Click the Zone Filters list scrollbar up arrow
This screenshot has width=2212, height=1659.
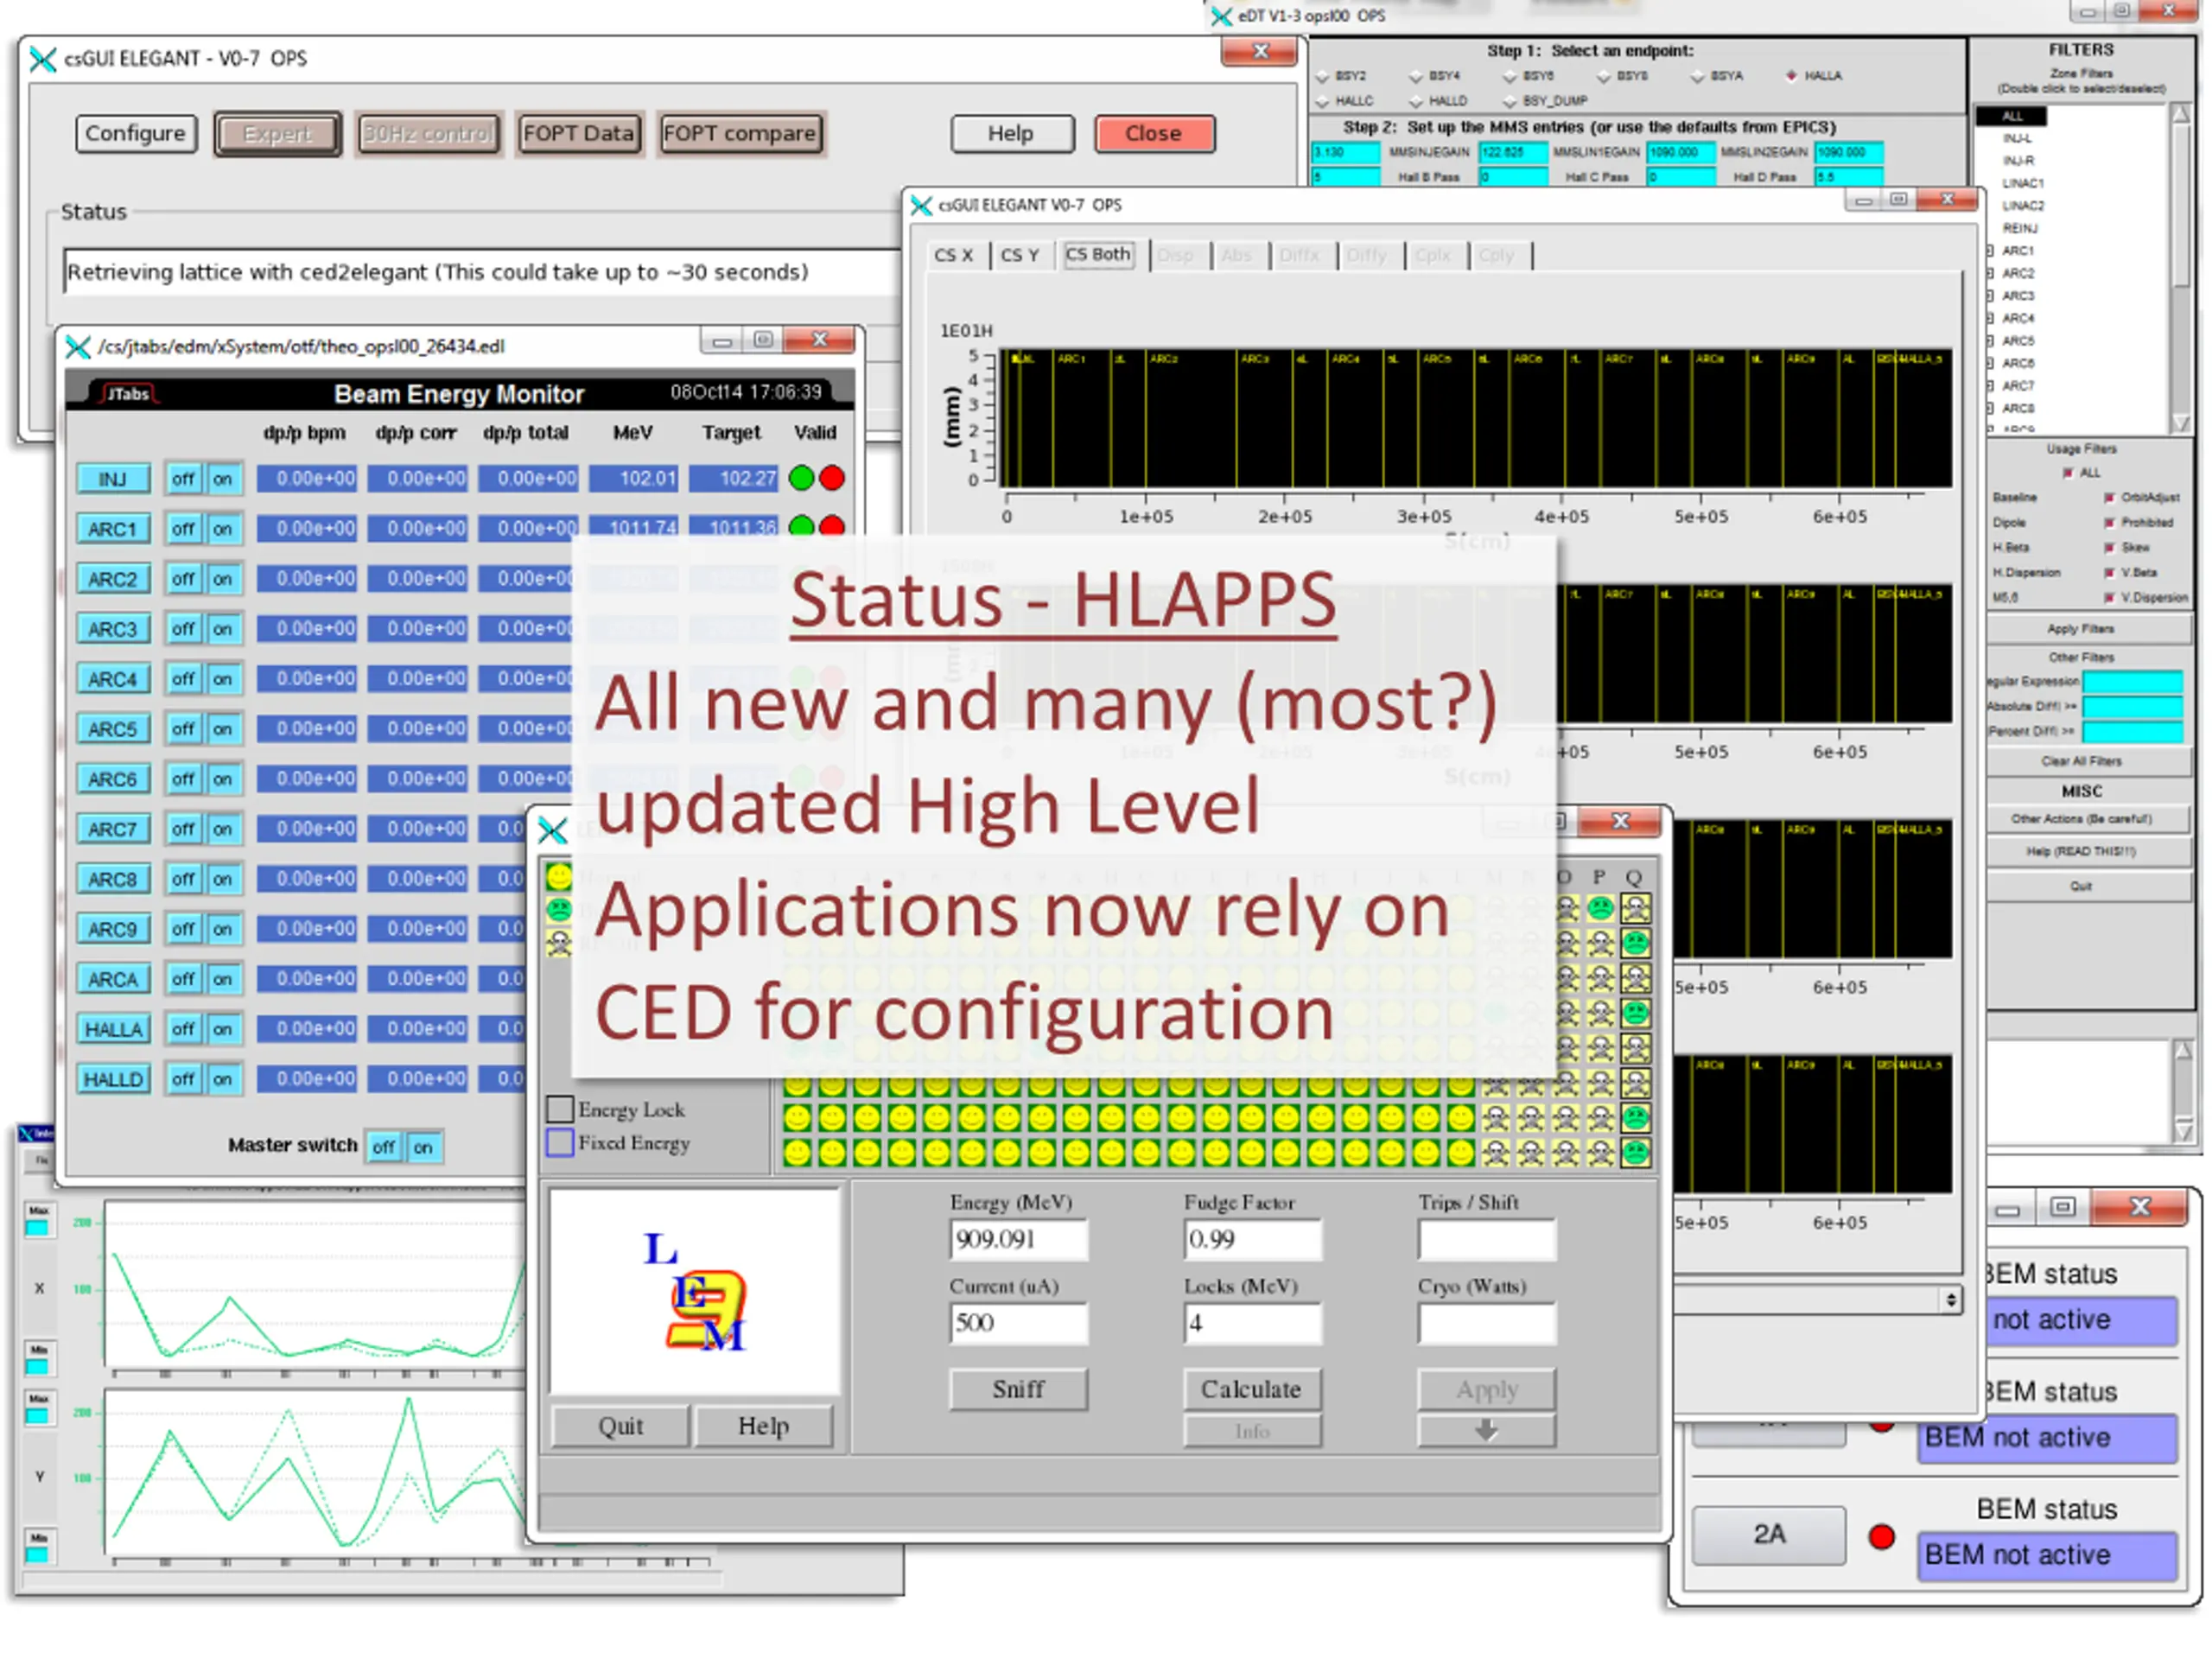click(2181, 114)
